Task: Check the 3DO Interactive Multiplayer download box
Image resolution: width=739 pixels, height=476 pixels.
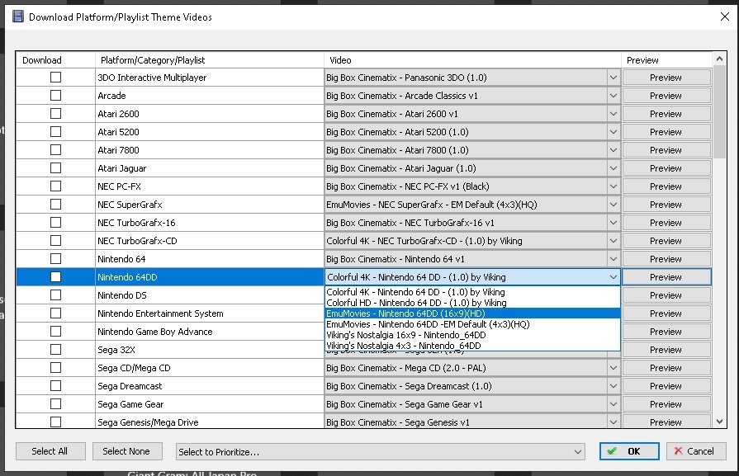Action: pyautogui.click(x=55, y=78)
